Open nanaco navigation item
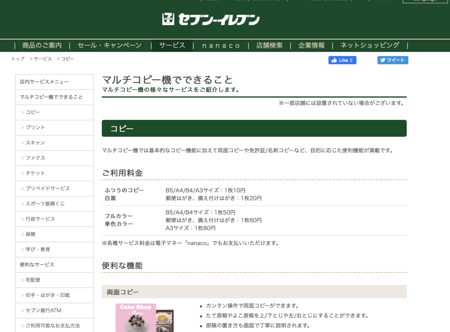Screen dimensions: 450x332 (x=221, y=45)
